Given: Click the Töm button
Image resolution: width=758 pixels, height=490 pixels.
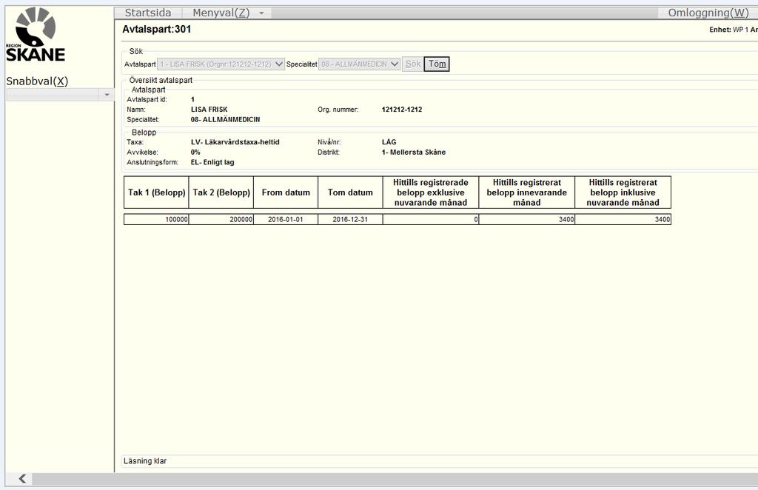Looking at the screenshot, I should (x=437, y=64).
